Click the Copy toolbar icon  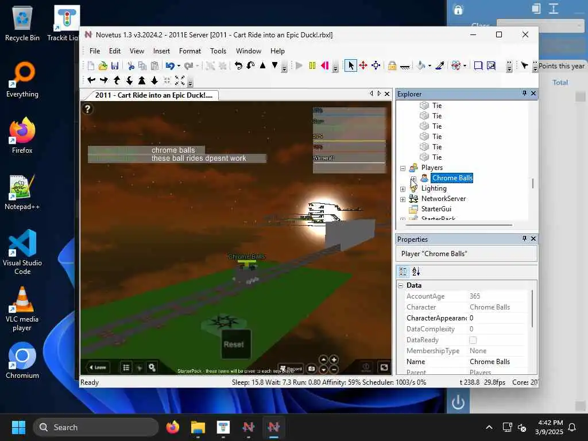click(142, 66)
